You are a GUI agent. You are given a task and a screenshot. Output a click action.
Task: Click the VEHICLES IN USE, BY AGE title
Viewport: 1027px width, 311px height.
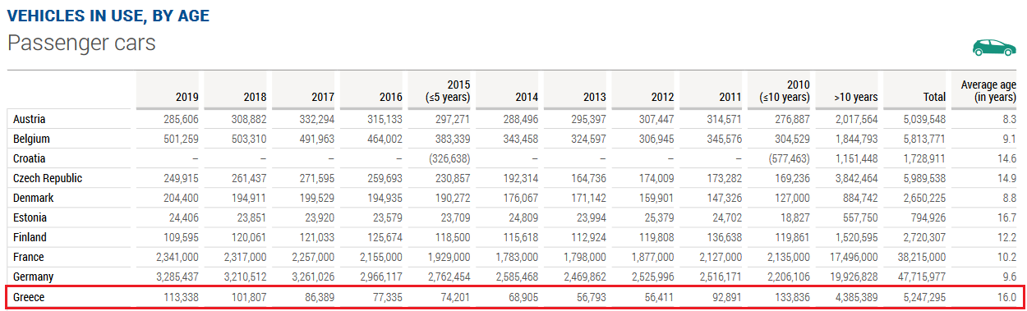[108, 15]
